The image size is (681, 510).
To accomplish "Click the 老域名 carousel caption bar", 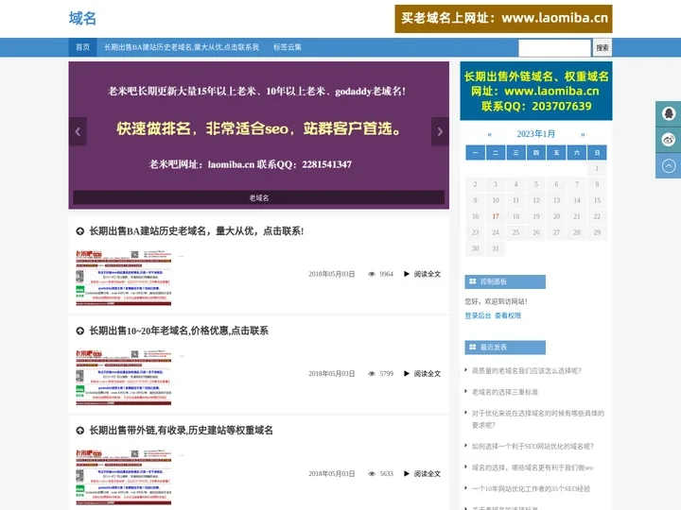I will [x=259, y=197].
